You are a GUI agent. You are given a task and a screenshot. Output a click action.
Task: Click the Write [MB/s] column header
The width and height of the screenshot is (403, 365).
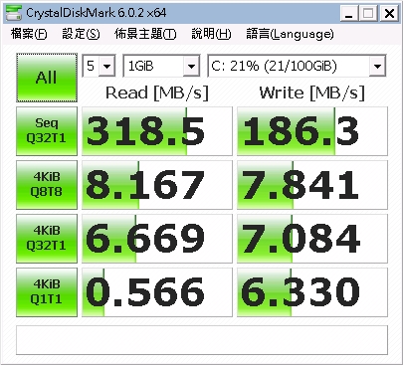point(311,92)
